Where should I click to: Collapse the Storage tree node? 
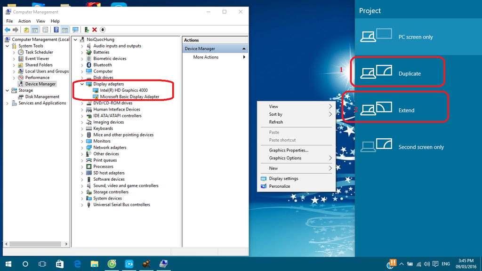(8, 91)
